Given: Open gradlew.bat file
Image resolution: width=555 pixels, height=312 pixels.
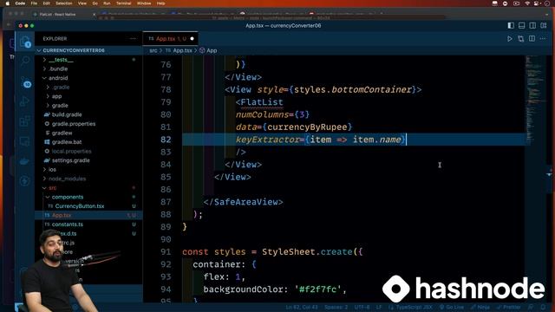Looking at the screenshot, I should coord(67,142).
